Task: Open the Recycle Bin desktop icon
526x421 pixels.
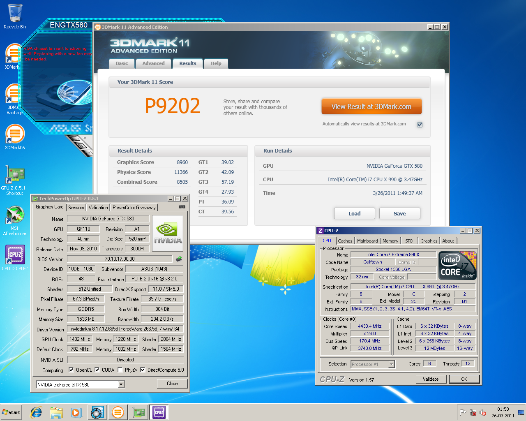Action: [15, 16]
